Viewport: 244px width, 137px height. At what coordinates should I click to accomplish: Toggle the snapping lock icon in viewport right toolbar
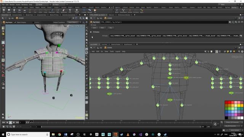(x=87, y=33)
